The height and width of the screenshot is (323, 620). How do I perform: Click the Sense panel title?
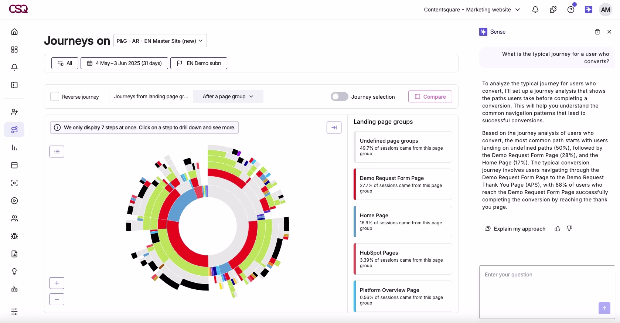[498, 32]
